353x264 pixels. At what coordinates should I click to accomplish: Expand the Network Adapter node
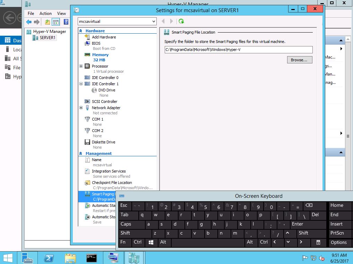pos(81,108)
